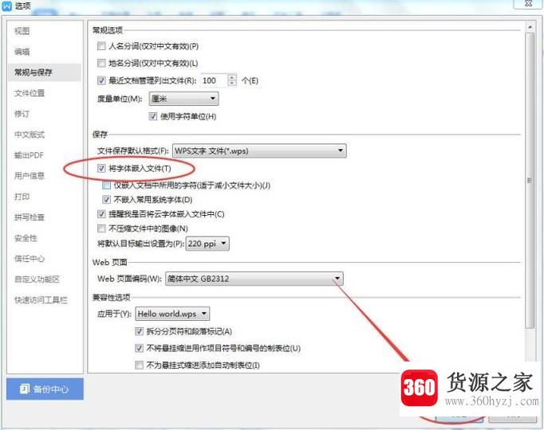Image resolution: width=544 pixels, height=430 pixels.
Task: Toggle 提醒我是否将云字体嵌入文件中 checkbox
Action: [101, 214]
